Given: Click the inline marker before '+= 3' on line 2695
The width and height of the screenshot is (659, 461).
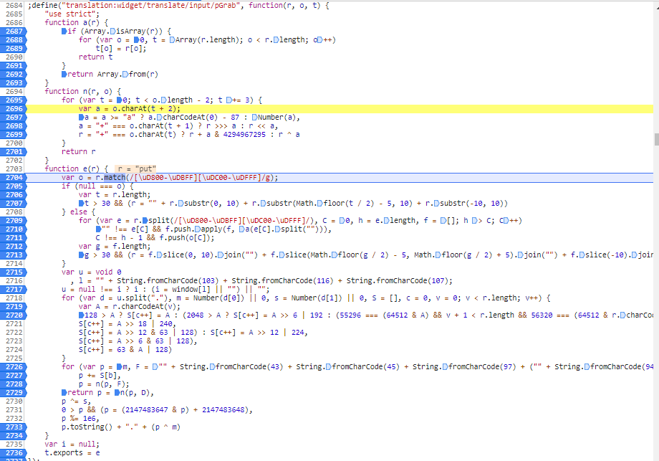Looking at the screenshot, I should pos(229,100).
